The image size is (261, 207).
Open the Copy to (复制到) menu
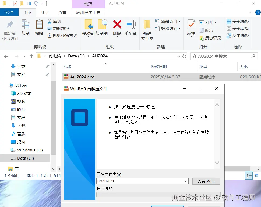[101, 28]
